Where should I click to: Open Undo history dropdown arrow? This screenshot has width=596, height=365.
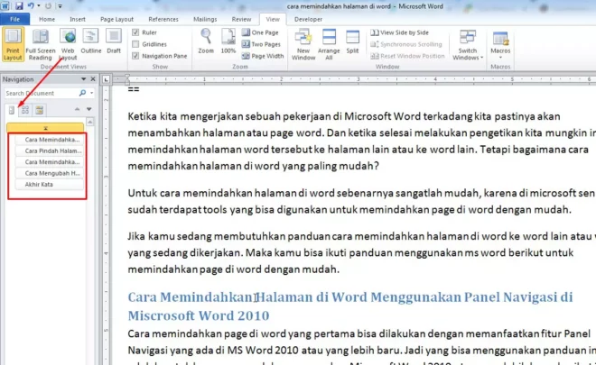click(x=39, y=6)
